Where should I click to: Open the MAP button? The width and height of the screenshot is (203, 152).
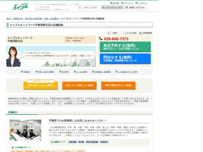tap(114, 33)
